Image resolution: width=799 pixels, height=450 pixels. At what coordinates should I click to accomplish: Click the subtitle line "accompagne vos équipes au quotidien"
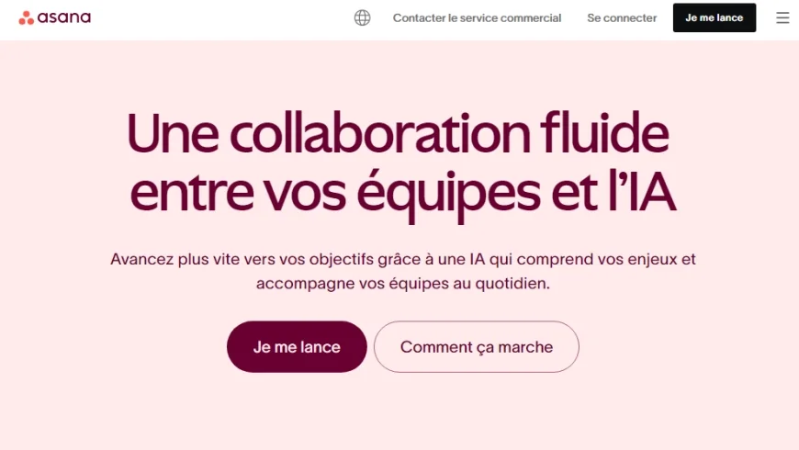402,284
